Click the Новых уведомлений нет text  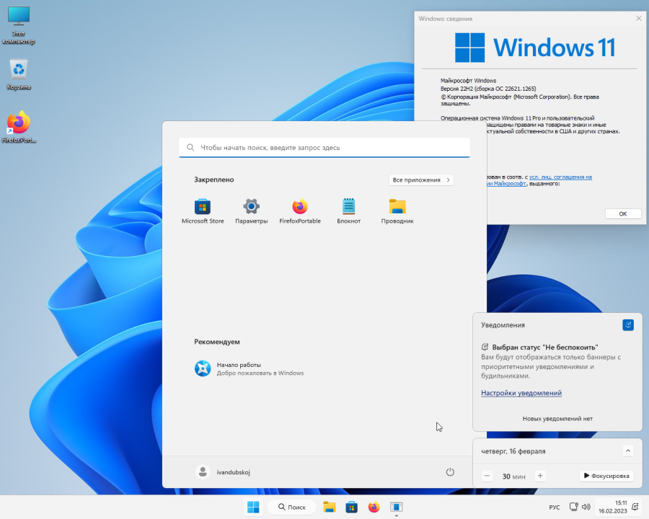coord(557,419)
